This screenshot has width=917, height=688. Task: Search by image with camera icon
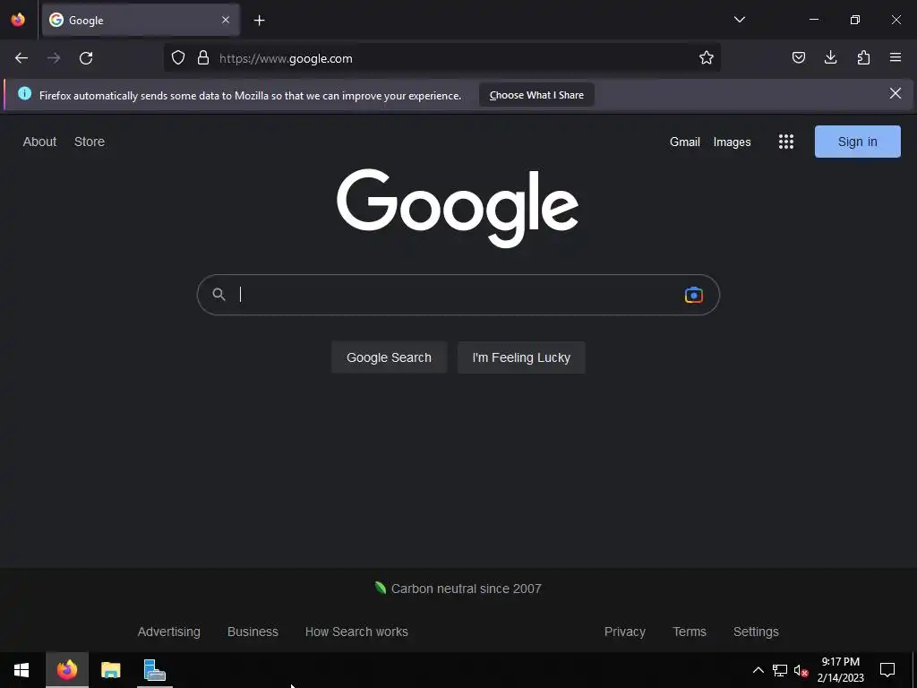(x=694, y=295)
